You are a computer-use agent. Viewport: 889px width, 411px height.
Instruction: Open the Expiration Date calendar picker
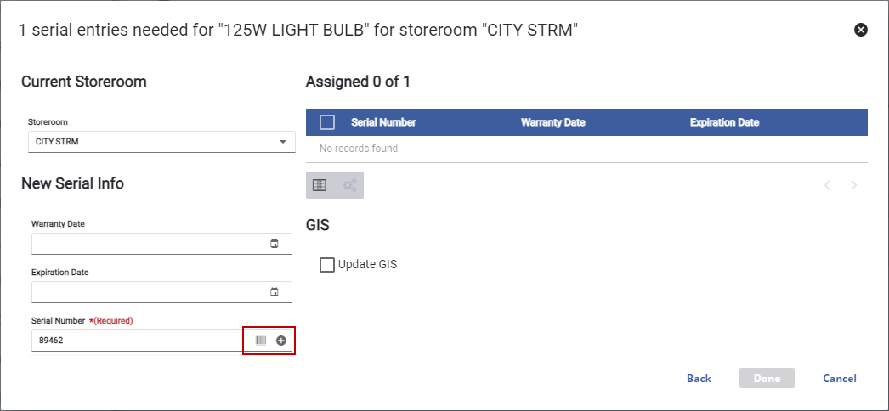(x=275, y=292)
